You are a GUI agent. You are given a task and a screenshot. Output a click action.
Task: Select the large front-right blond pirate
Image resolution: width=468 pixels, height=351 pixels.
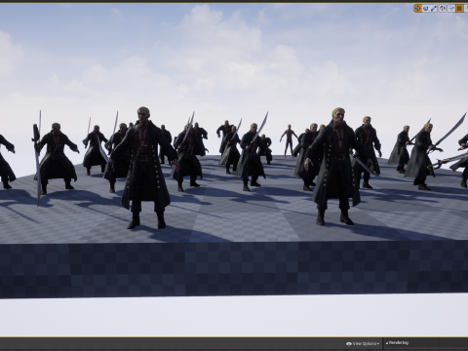coord(338,167)
